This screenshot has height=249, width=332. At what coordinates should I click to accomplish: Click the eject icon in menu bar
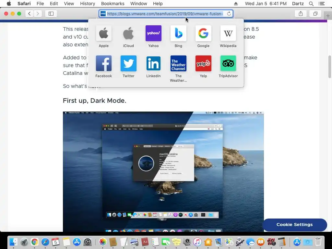click(236, 4)
